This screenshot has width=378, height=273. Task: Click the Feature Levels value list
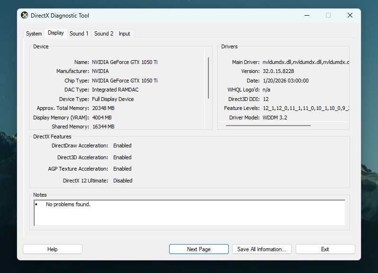click(x=306, y=108)
